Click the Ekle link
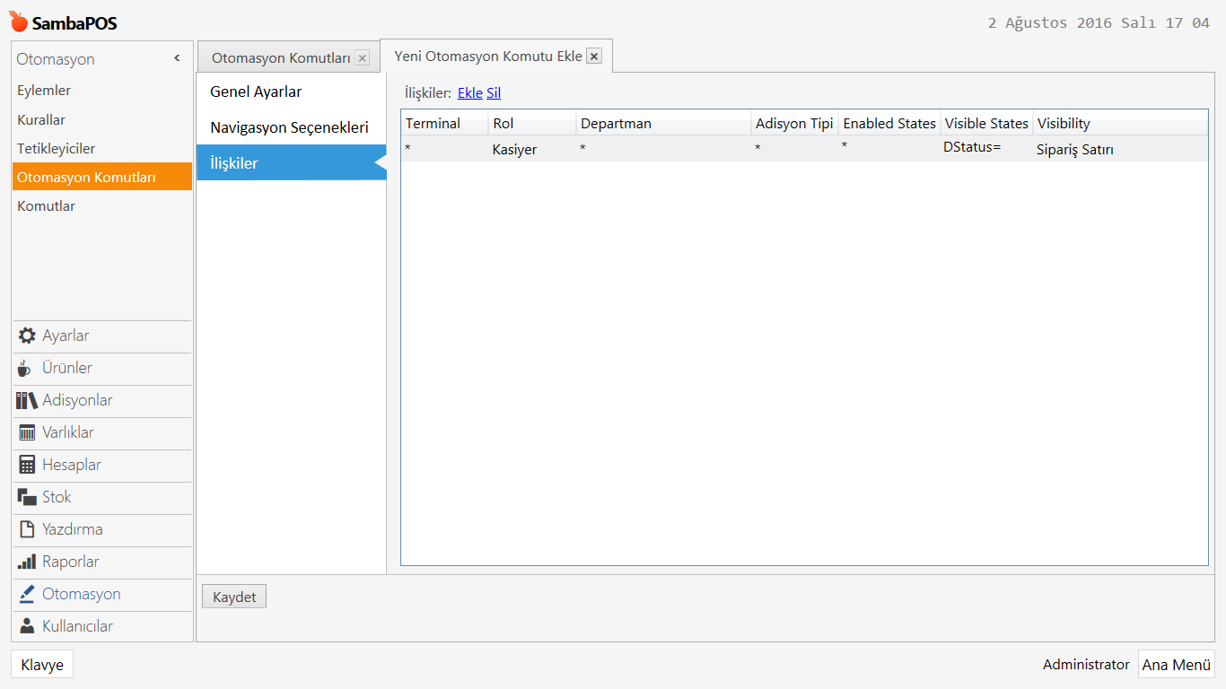Image resolution: width=1226 pixels, height=689 pixels. click(x=470, y=92)
